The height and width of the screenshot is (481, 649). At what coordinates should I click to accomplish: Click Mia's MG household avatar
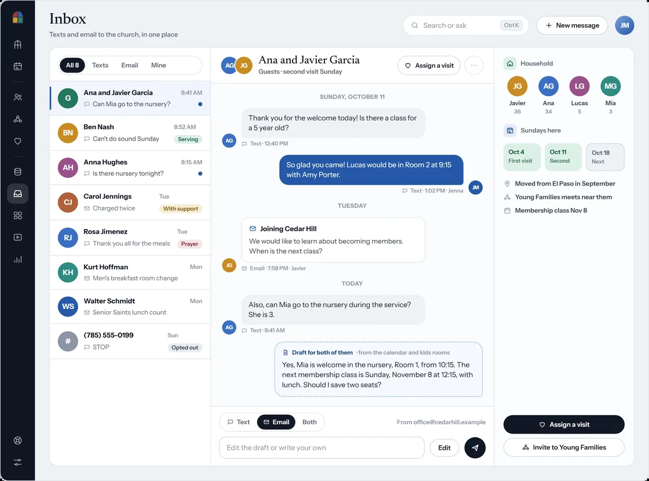[611, 86]
